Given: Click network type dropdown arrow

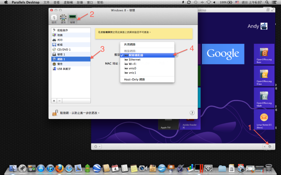Looking at the screenshot, I should pos(177,55).
